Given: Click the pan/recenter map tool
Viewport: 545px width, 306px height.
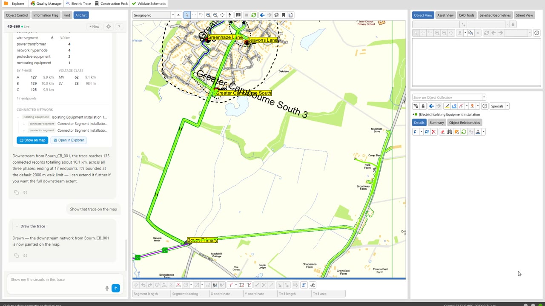Looking at the screenshot, I should 222,15.
